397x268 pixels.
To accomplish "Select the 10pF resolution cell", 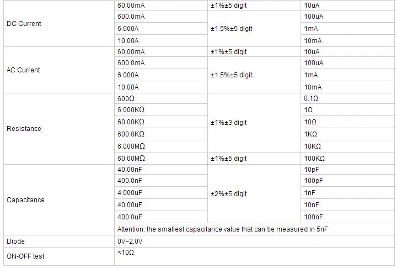I will [347, 170].
